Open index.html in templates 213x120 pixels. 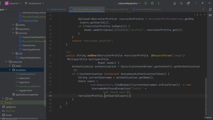(23, 78)
